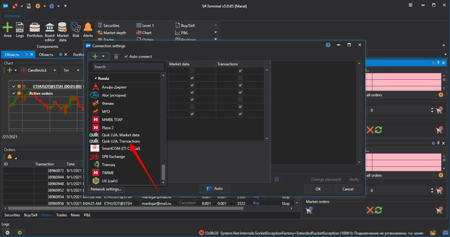Viewport: 450px width, 237px height.
Task: Expand the ribbon panels gallery
Action: tap(215, 39)
